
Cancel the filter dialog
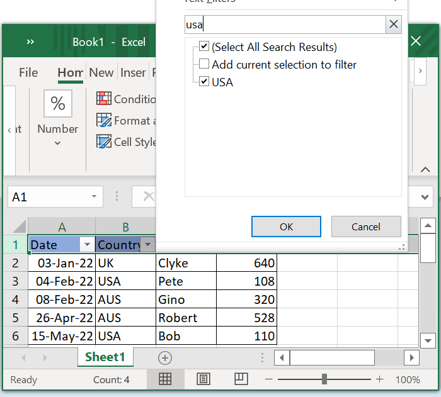click(366, 226)
